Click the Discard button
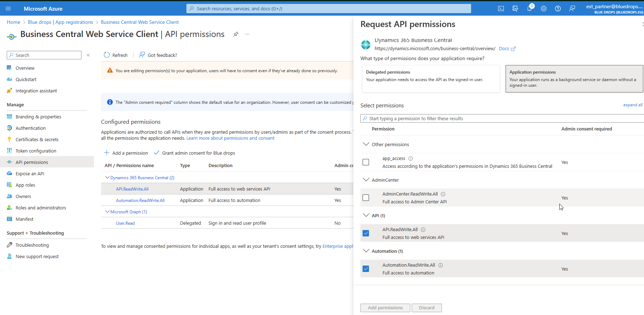Image resolution: width=644 pixels, height=315 pixels. coord(427,308)
